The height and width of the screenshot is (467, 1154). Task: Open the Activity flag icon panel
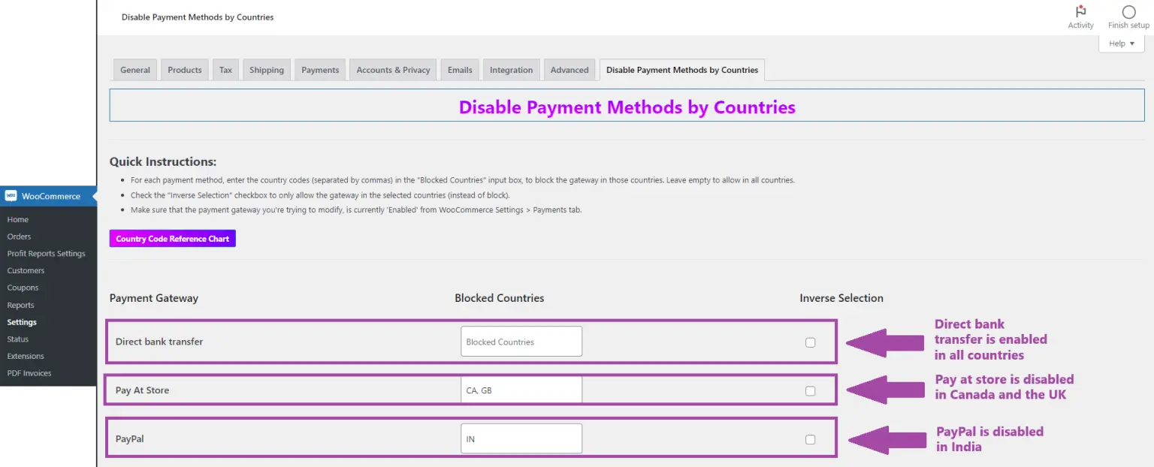1080,12
